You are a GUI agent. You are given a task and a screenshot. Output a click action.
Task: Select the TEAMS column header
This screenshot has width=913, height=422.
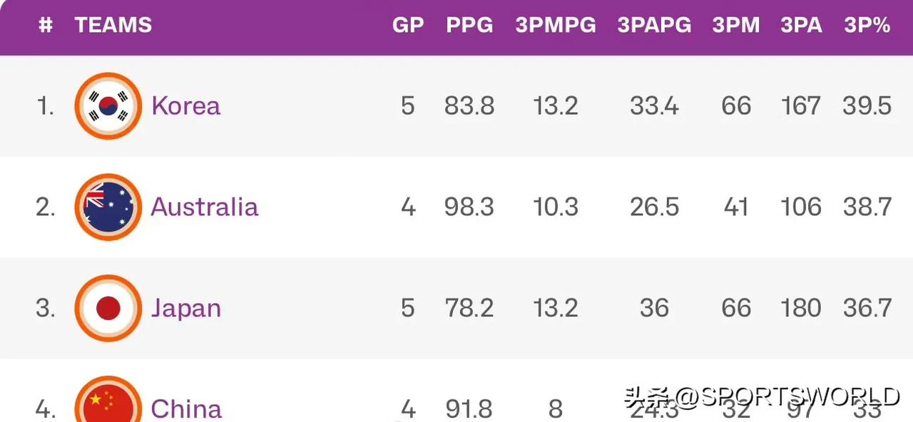(113, 26)
